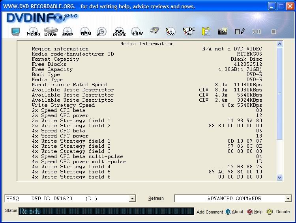Click the magnifying glass disc search icon
The width and height of the screenshot is (296, 223).
101,32
